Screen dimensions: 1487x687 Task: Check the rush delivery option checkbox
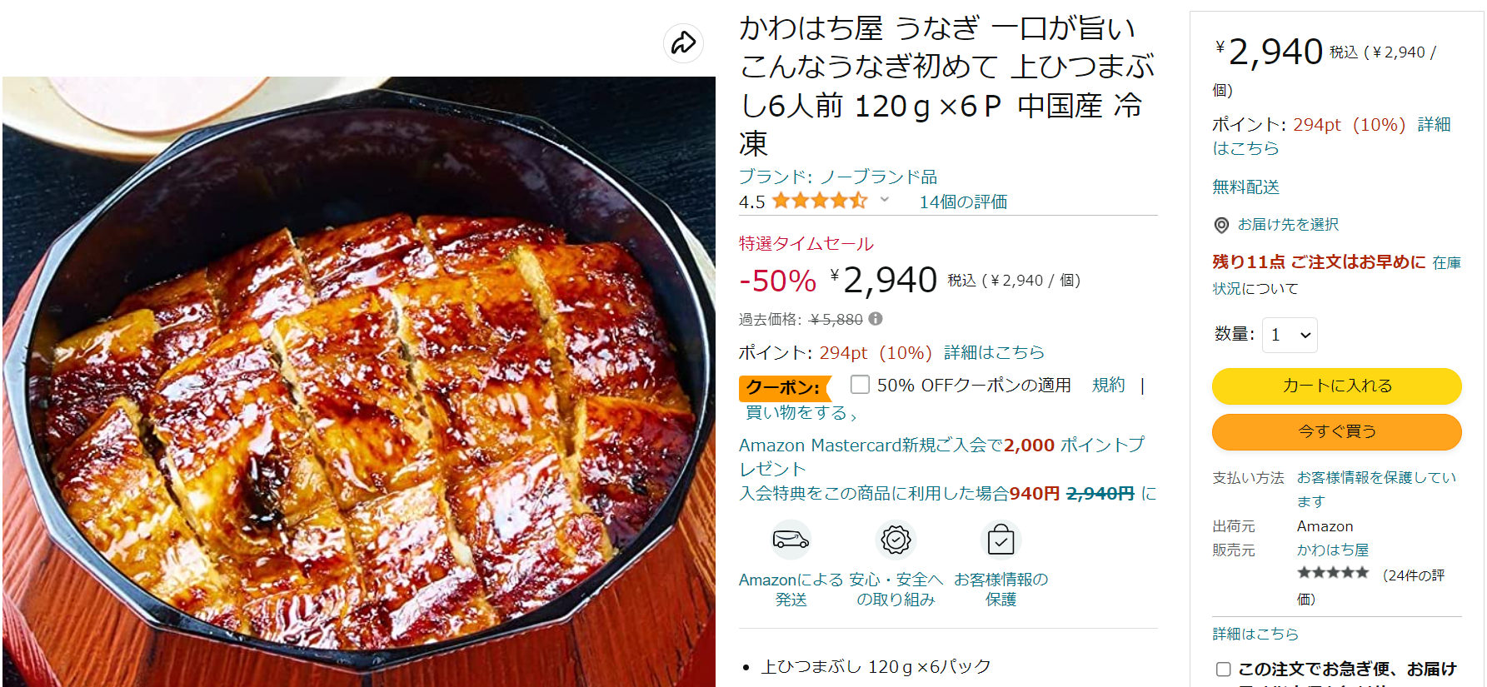1223,670
